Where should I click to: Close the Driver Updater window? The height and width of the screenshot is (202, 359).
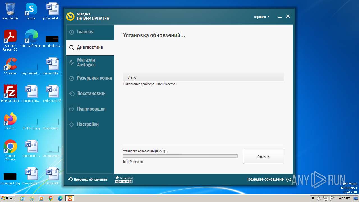point(288,17)
